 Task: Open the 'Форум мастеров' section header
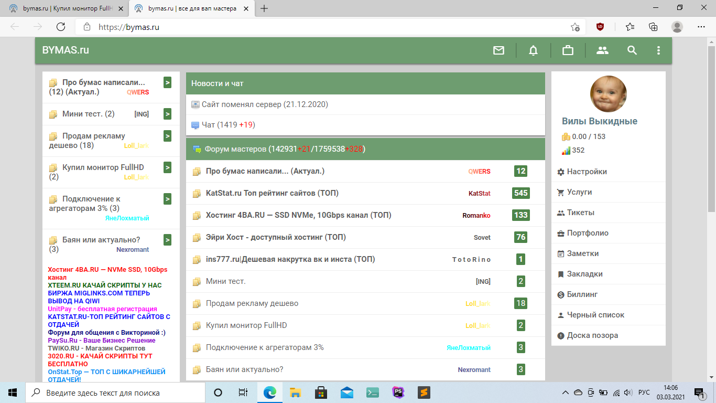(365, 149)
